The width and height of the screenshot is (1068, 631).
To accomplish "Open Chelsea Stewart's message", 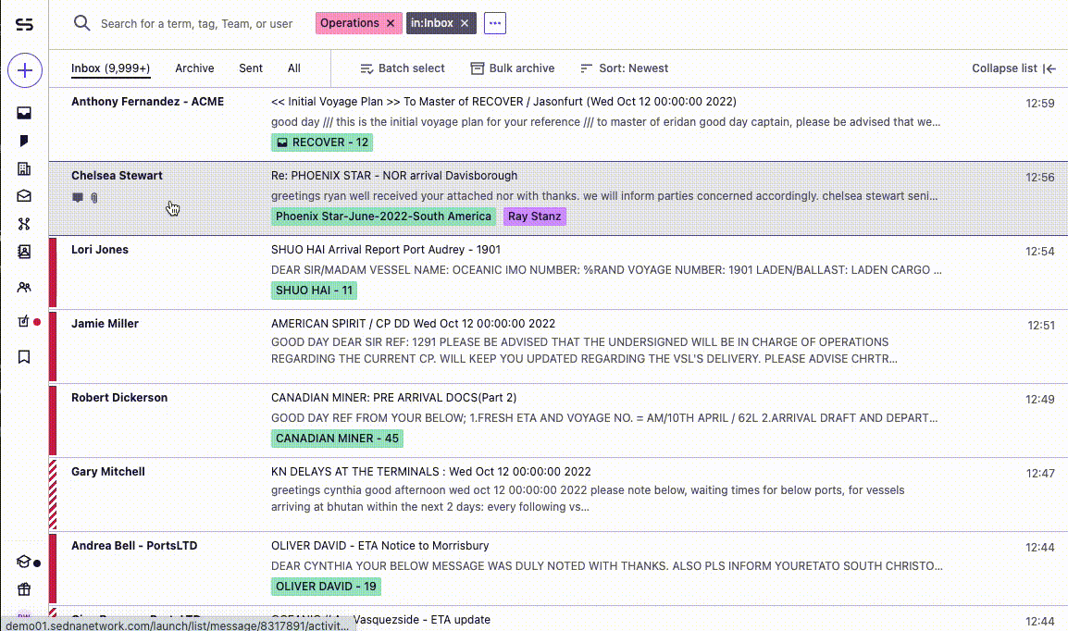I will [x=558, y=198].
